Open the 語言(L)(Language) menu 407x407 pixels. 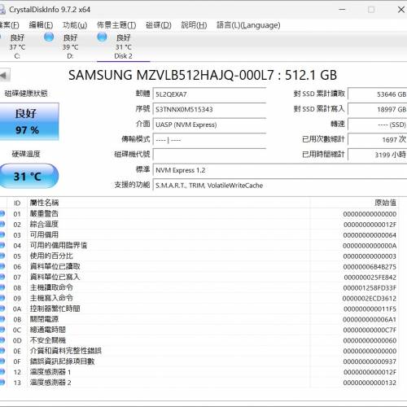248,25
